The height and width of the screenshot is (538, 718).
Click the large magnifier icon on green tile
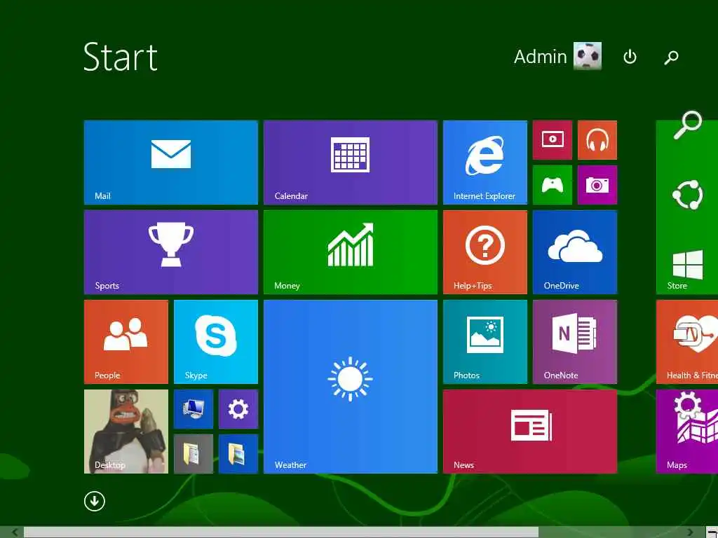pyautogui.click(x=687, y=125)
